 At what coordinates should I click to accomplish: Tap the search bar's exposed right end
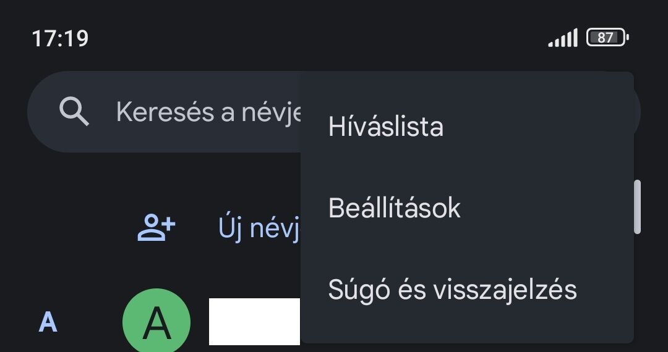637,112
